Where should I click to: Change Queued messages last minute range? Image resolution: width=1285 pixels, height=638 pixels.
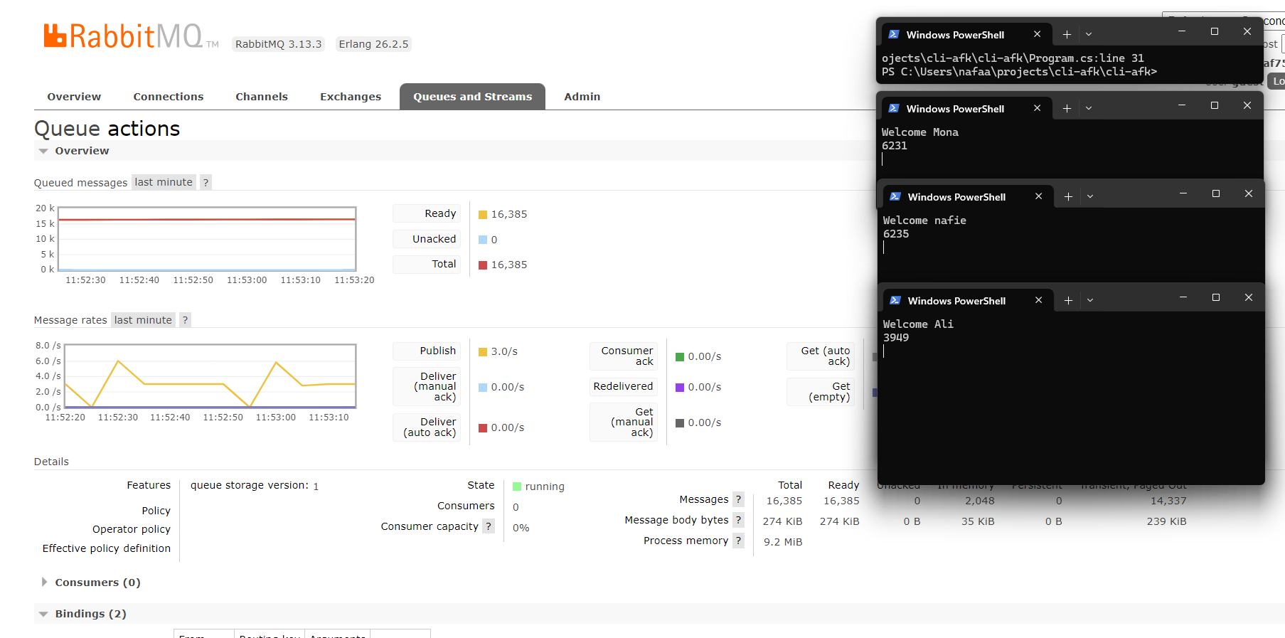[164, 182]
